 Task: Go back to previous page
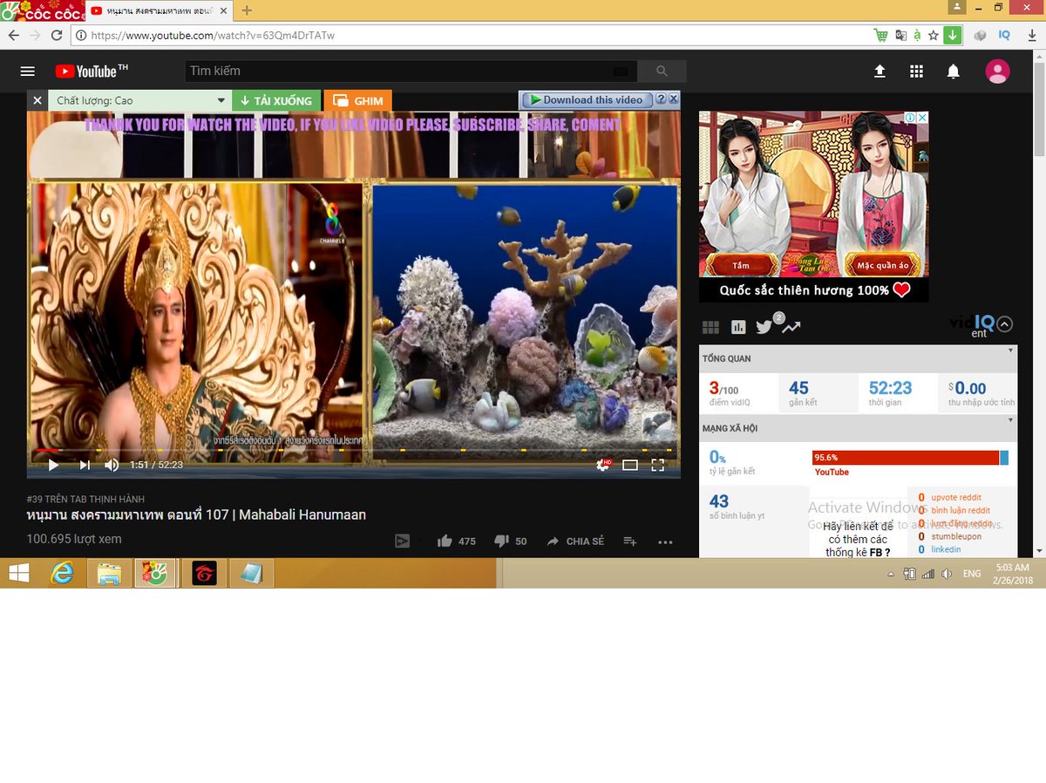click(13, 35)
